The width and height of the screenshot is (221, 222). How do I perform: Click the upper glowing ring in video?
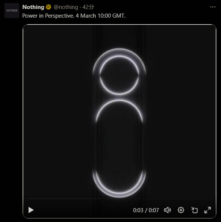pyautogui.click(x=119, y=72)
